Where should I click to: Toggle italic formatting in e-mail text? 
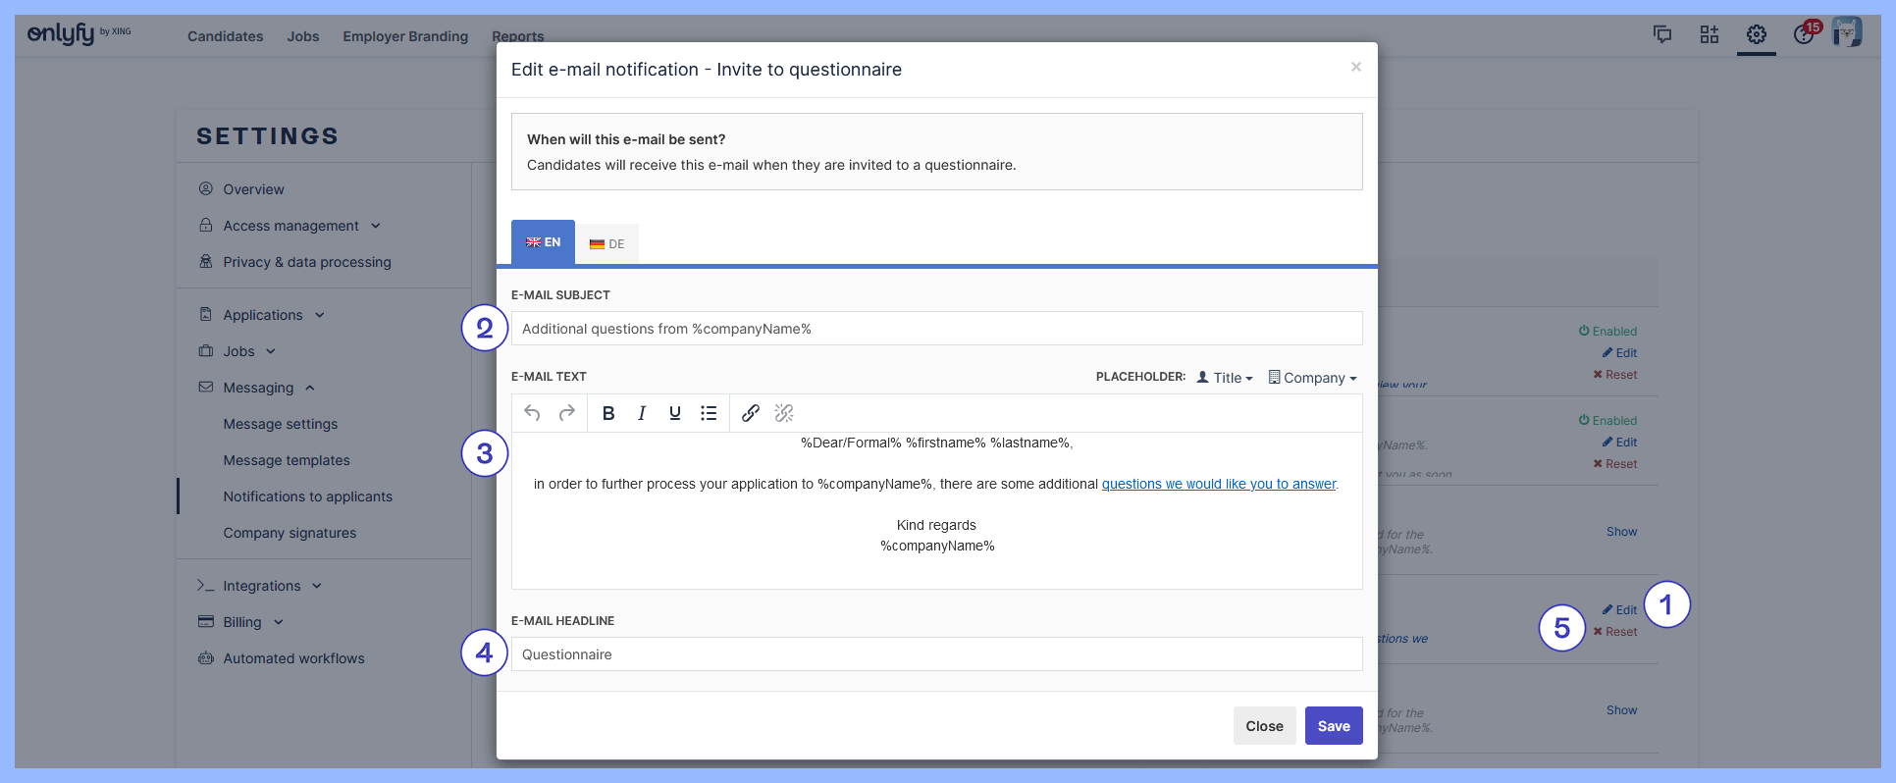click(x=642, y=413)
